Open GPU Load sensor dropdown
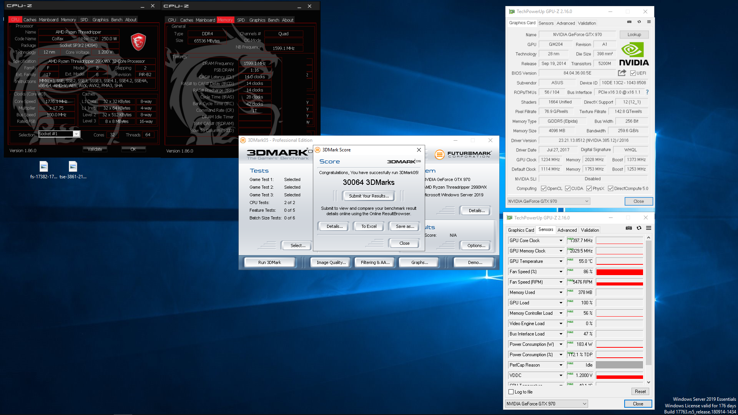Screen dimensions: 738x415 click(x=561, y=303)
